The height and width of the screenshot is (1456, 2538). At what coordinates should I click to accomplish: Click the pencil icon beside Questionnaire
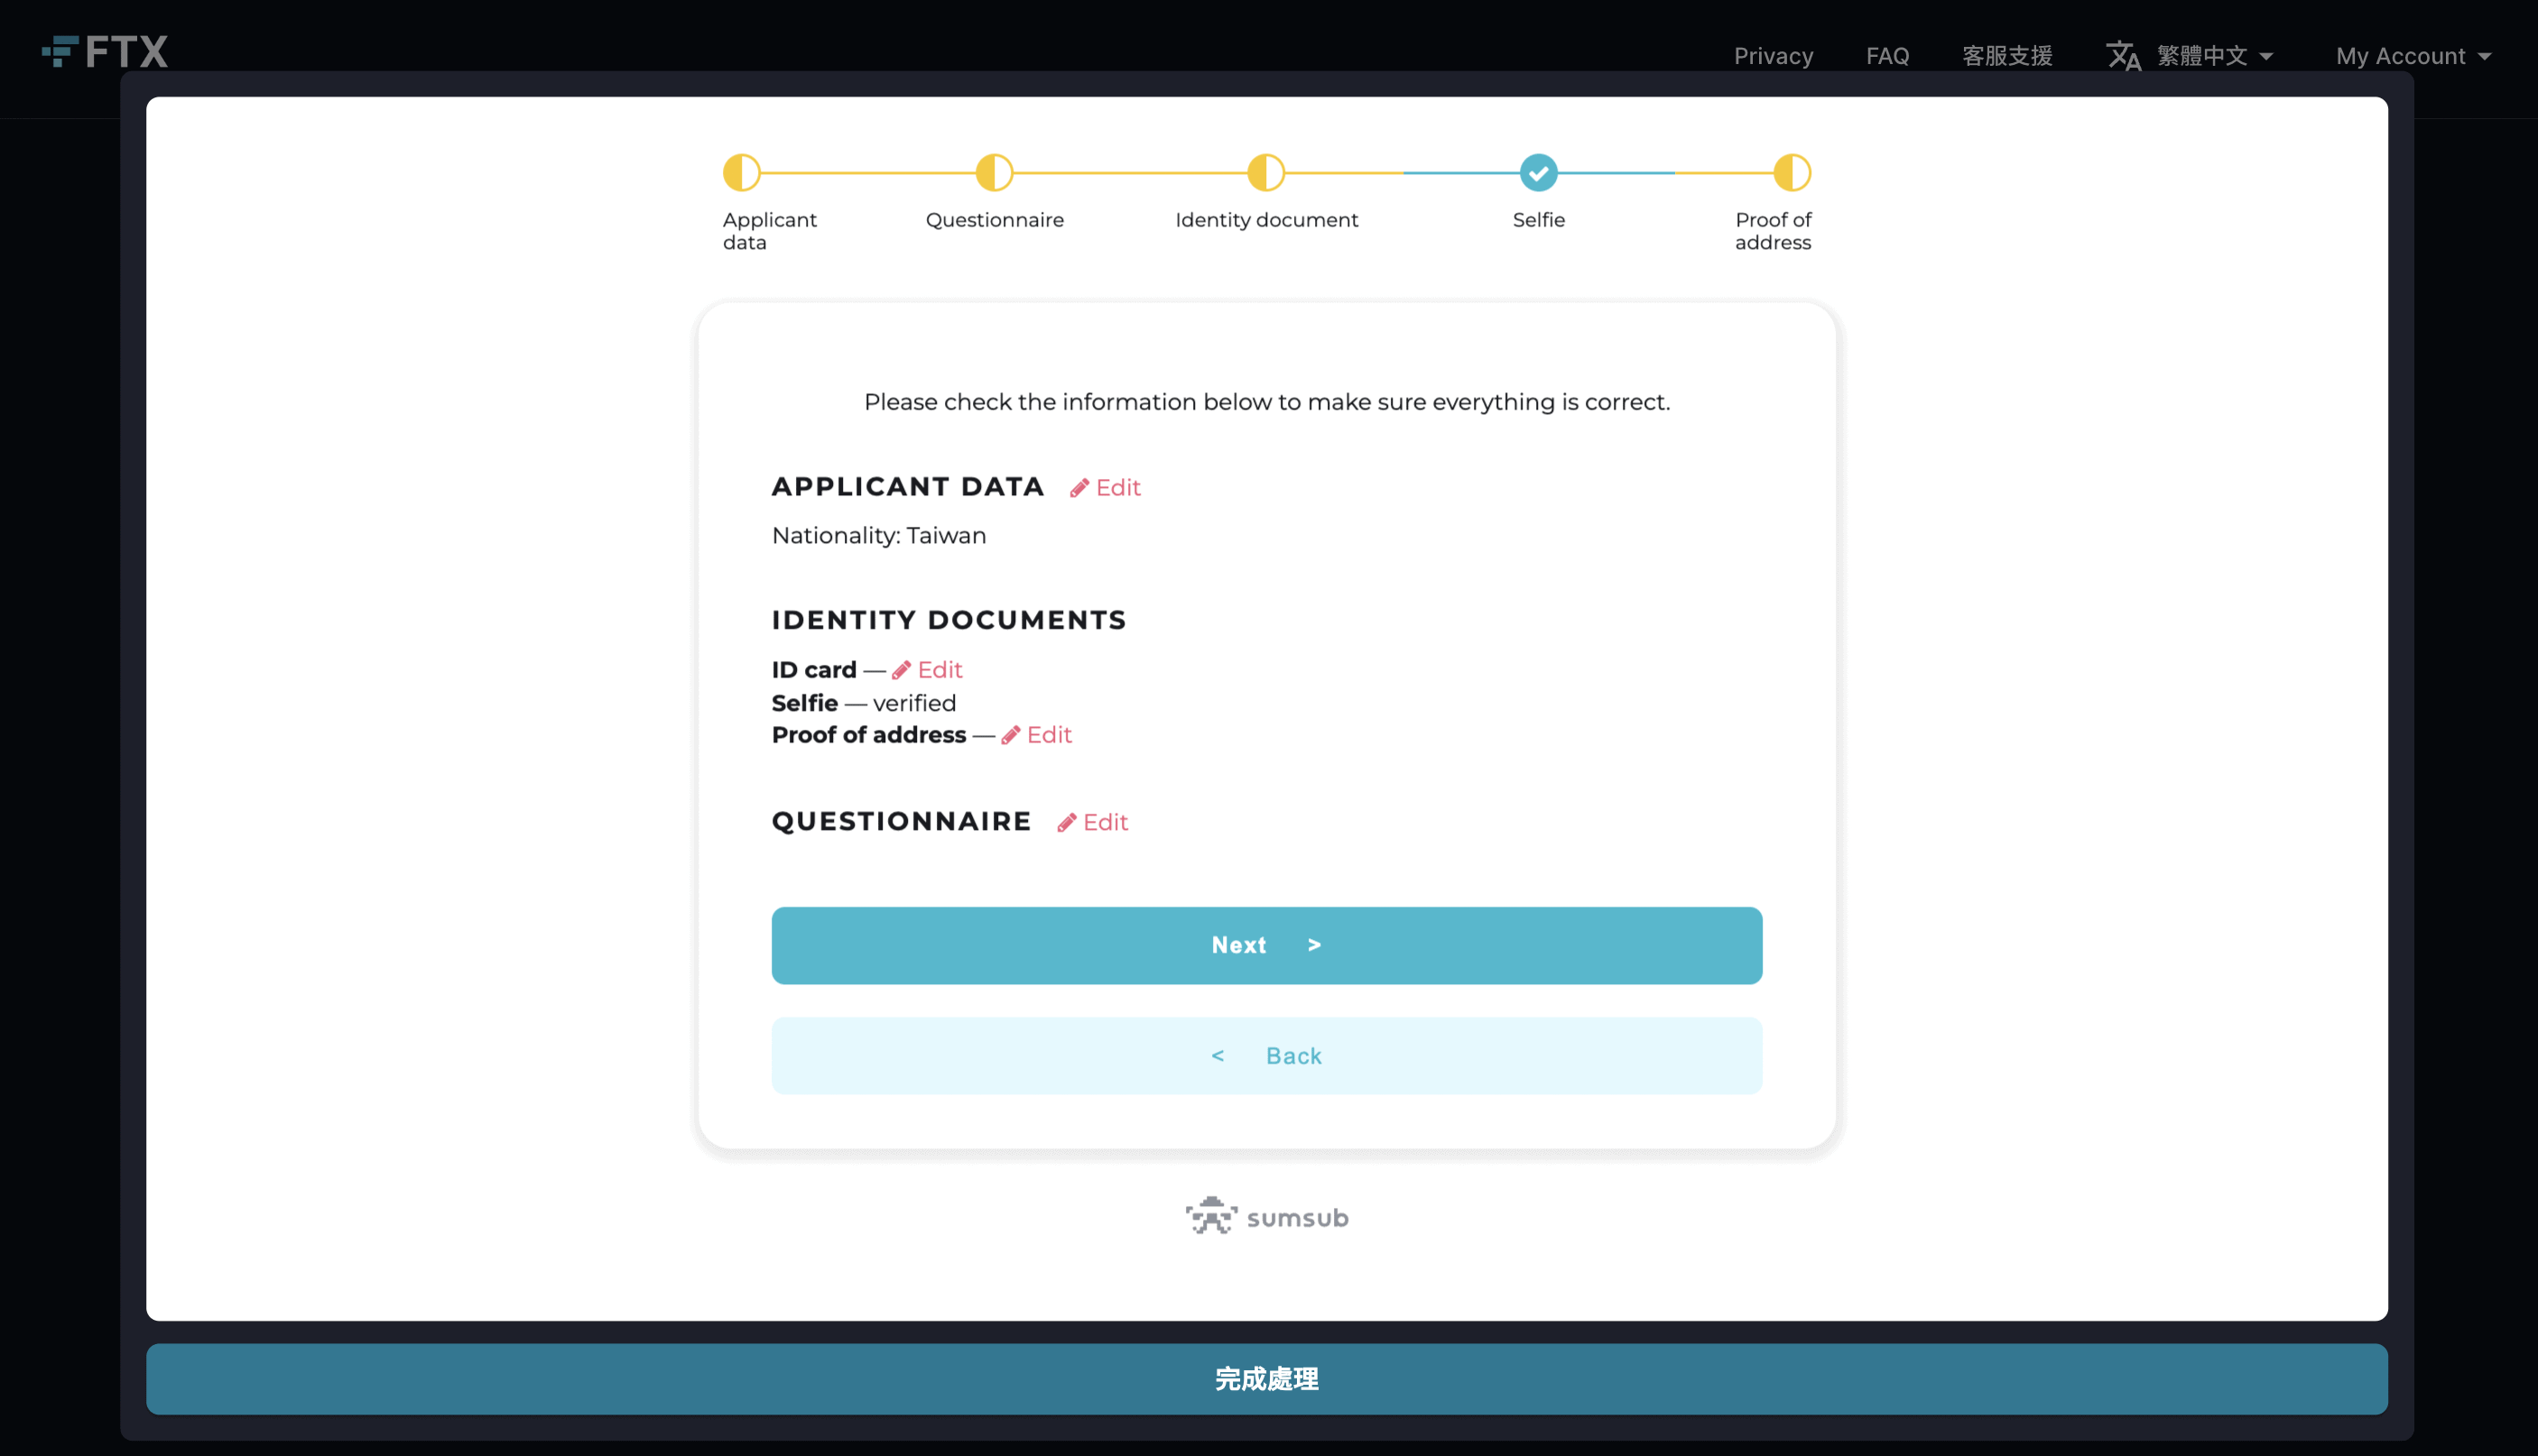(x=1068, y=822)
